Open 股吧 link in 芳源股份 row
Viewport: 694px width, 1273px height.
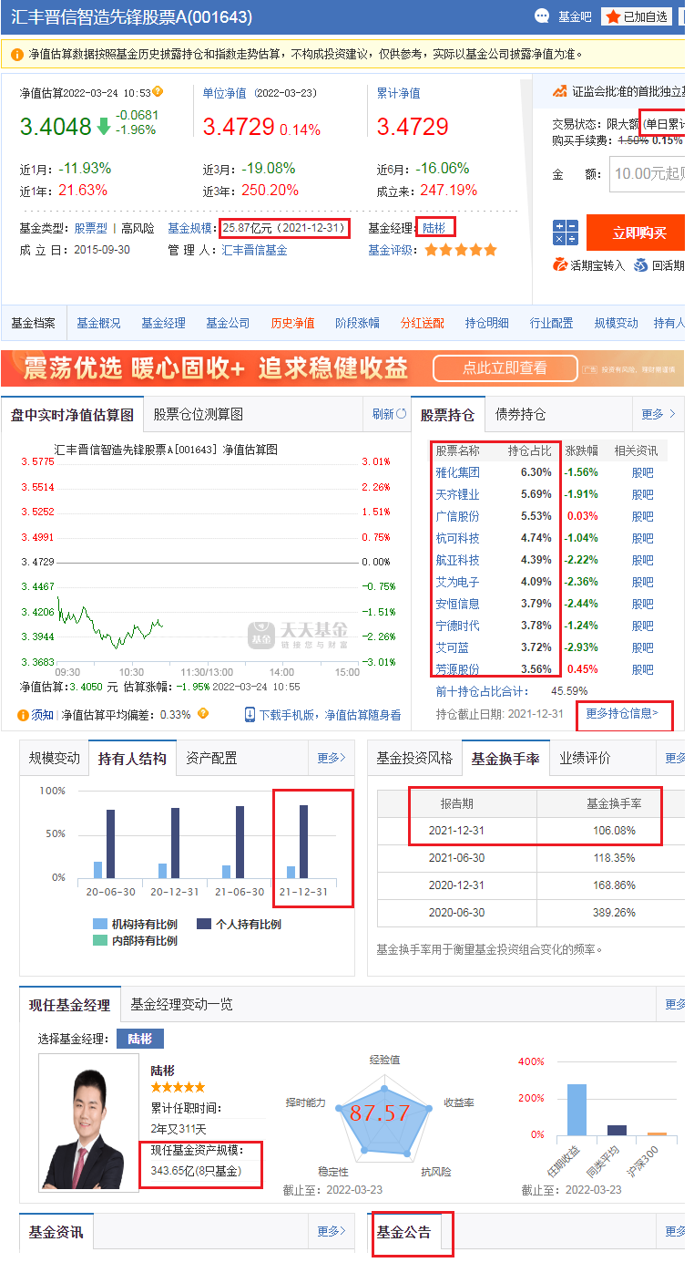643,669
